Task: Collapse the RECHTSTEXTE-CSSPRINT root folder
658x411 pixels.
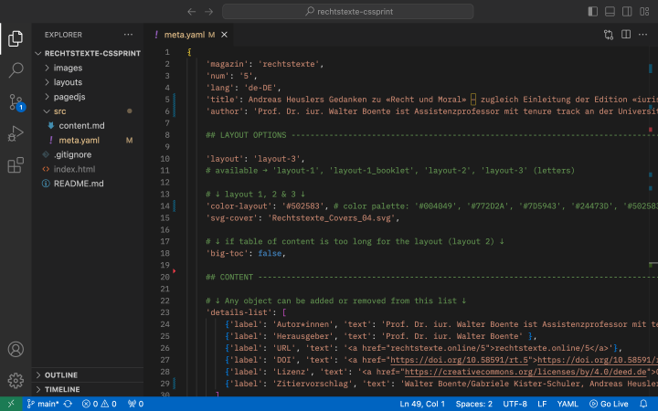Action: pyautogui.click(x=88, y=53)
